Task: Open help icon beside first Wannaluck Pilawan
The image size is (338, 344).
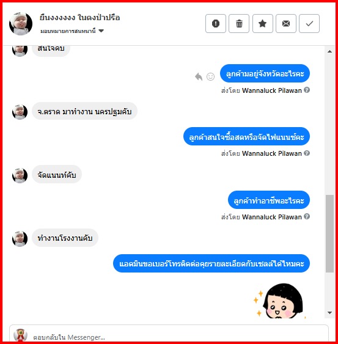Action: click(x=307, y=90)
